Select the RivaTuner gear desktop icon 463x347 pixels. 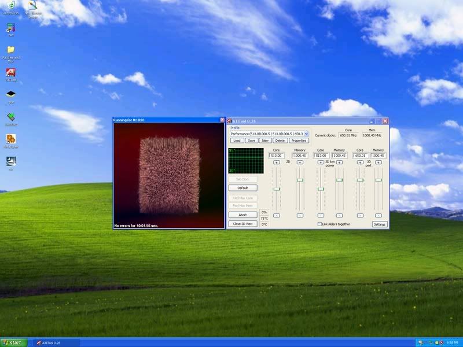pyautogui.click(x=10, y=139)
